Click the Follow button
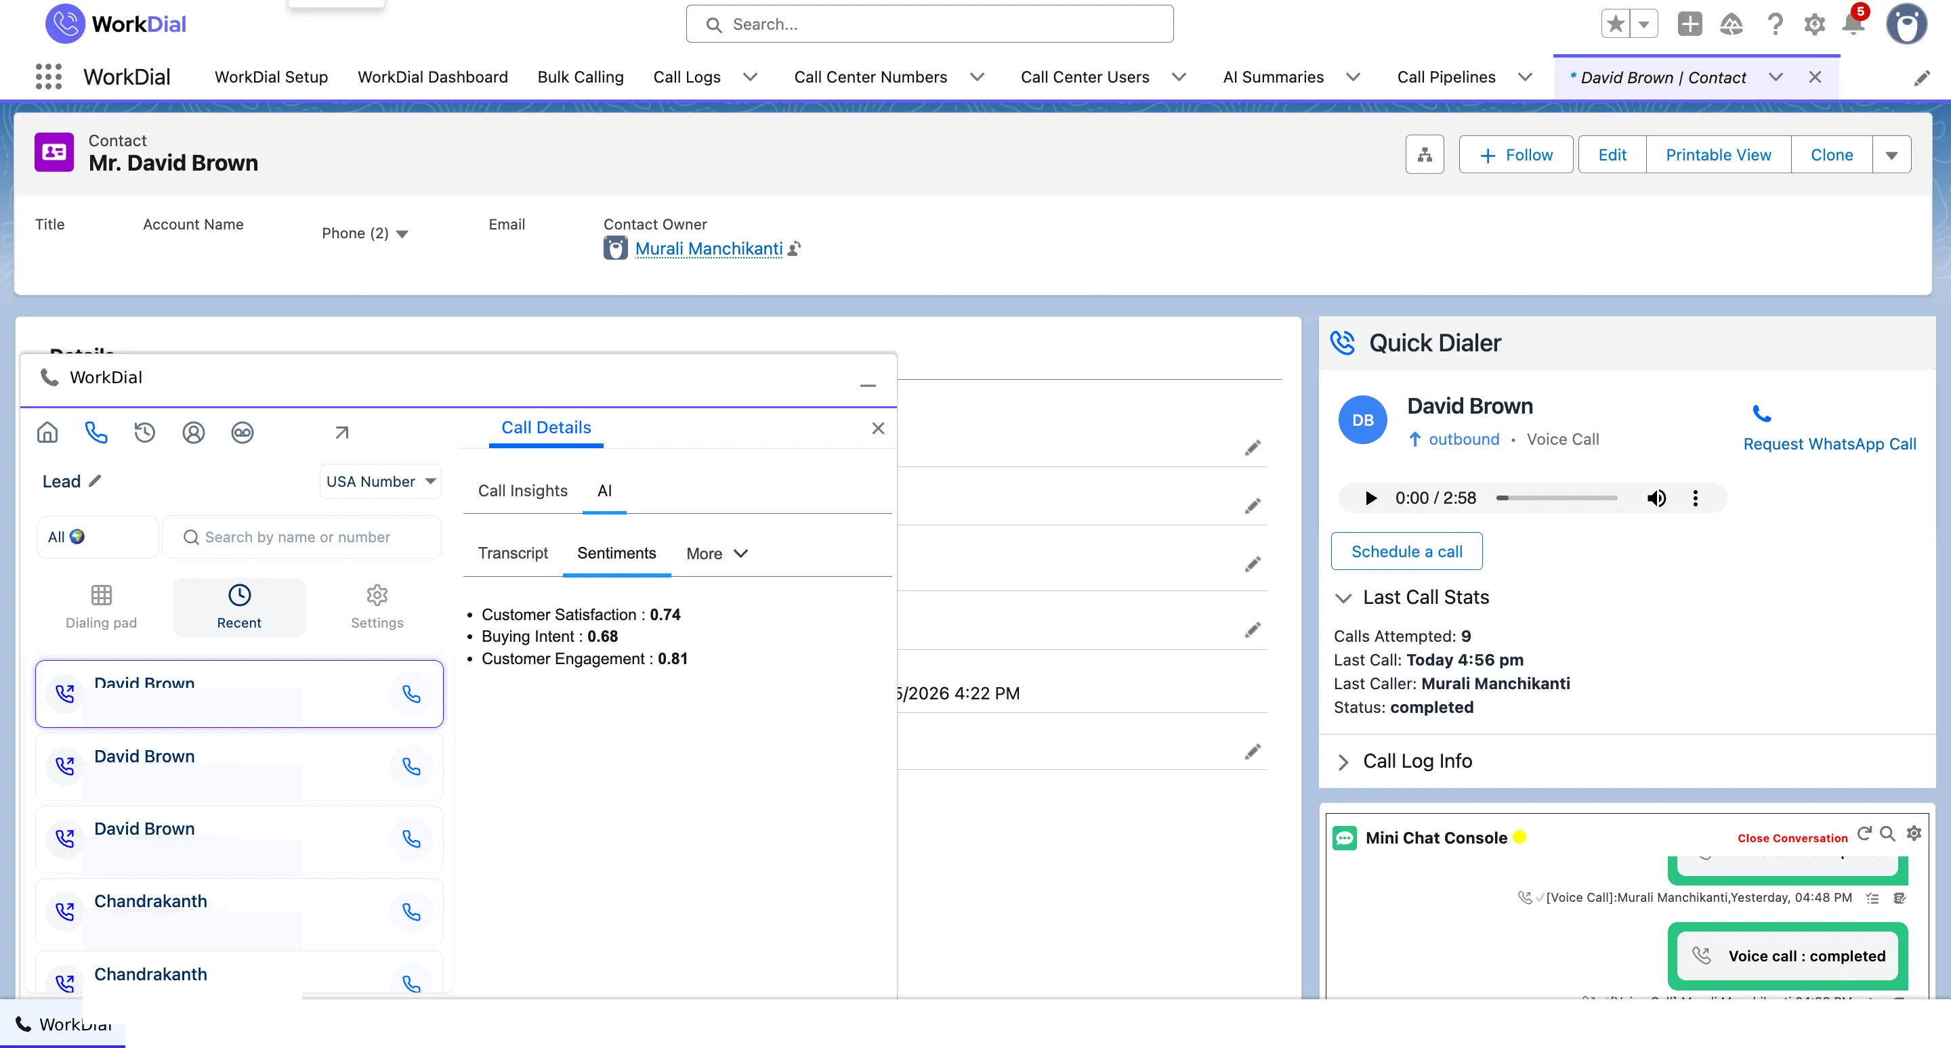 click(1515, 155)
